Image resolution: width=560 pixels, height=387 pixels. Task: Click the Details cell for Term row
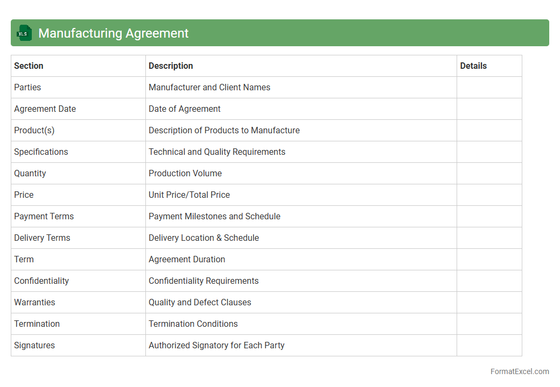click(x=489, y=260)
